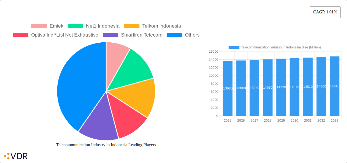Toggle the Net1 Indonesia legend label
This screenshot has height=163, width=347.
tap(103, 26)
